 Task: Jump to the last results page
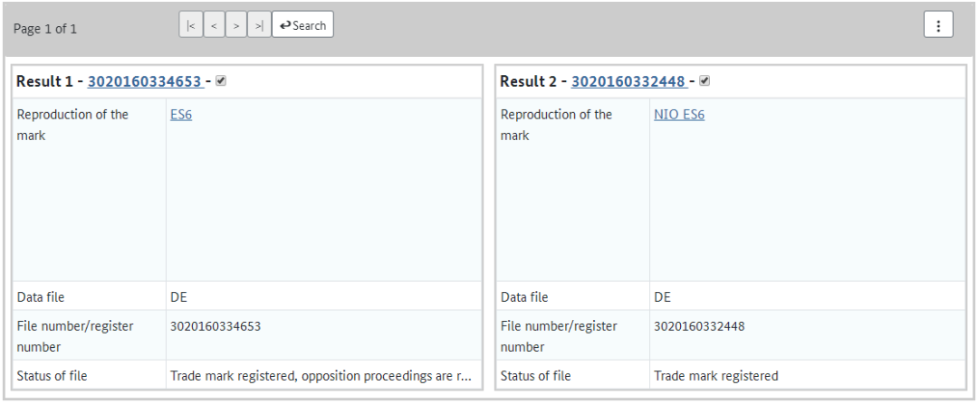[260, 25]
